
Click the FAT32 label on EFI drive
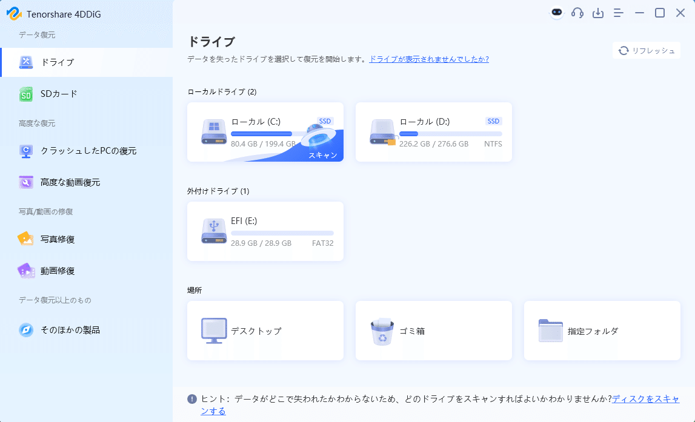(x=323, y=243)
